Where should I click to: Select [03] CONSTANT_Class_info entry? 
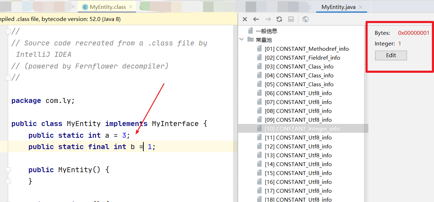(x=299, y=67)
